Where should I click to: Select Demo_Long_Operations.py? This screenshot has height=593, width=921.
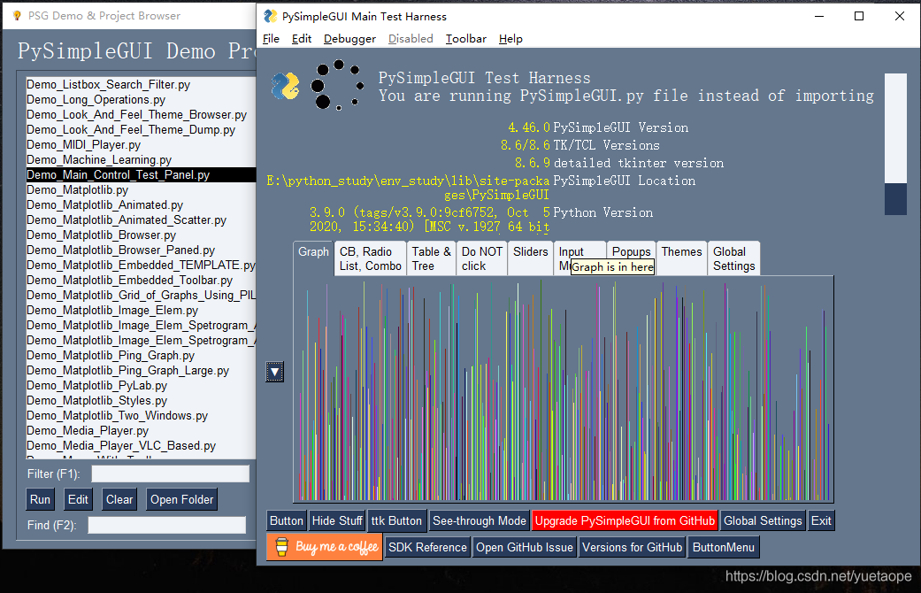(x=141, y=100)
